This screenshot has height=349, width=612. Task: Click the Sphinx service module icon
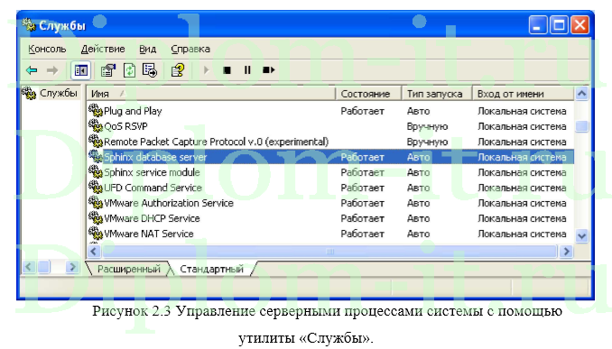point(96,171)
